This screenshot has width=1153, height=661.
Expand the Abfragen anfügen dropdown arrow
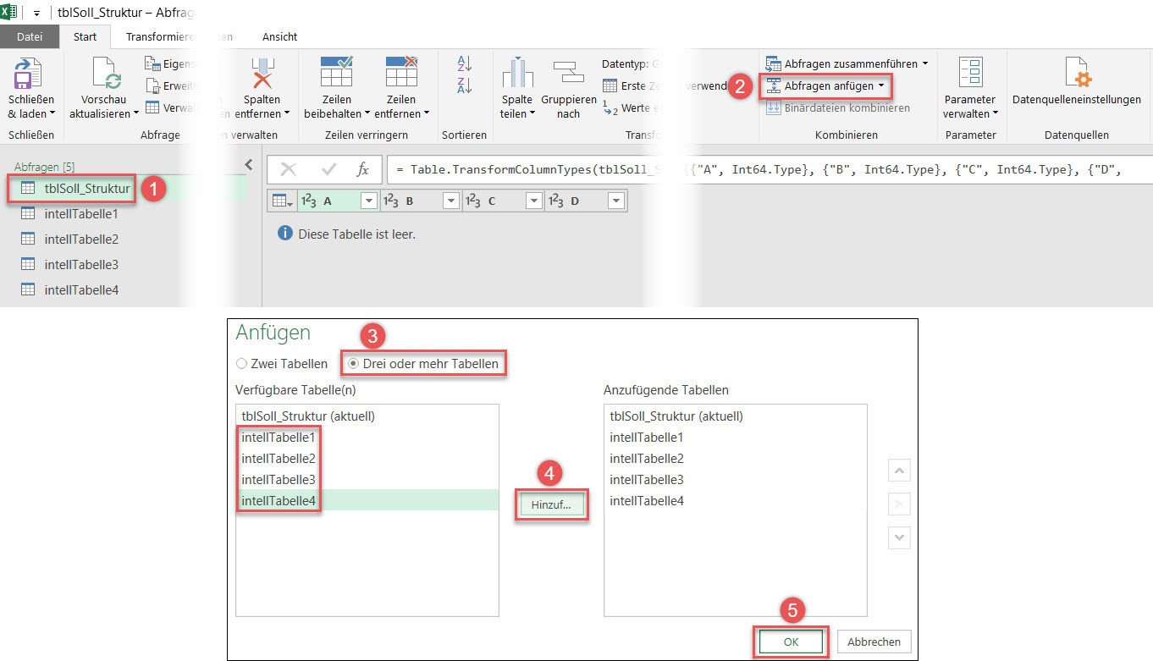pyautogui.click(x=881, y=85)
